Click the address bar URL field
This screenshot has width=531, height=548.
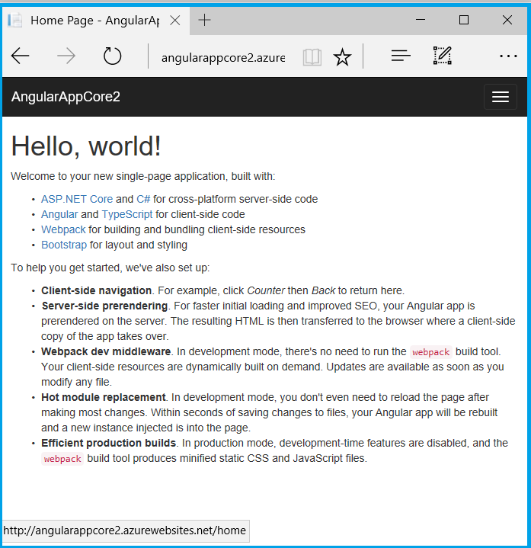click(222, 57)
